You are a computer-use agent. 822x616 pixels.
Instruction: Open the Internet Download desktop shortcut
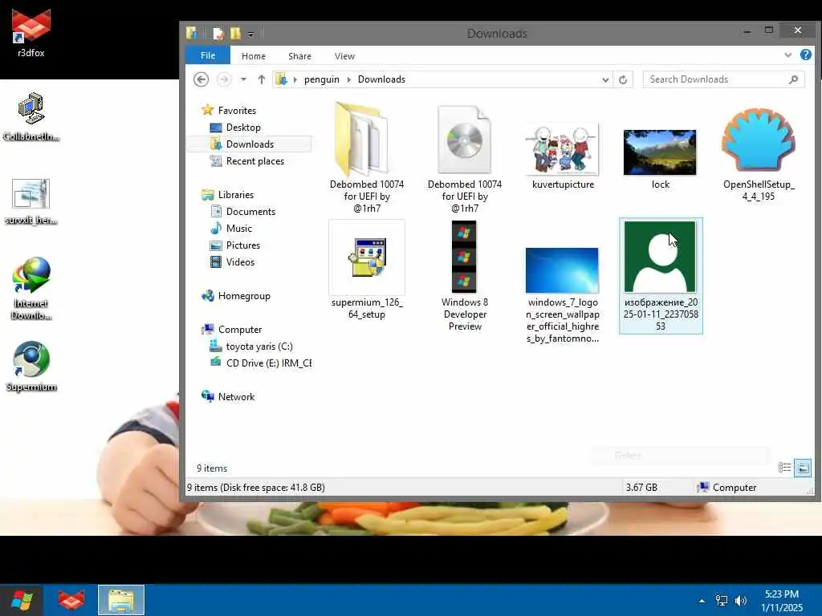pos(31,288)
